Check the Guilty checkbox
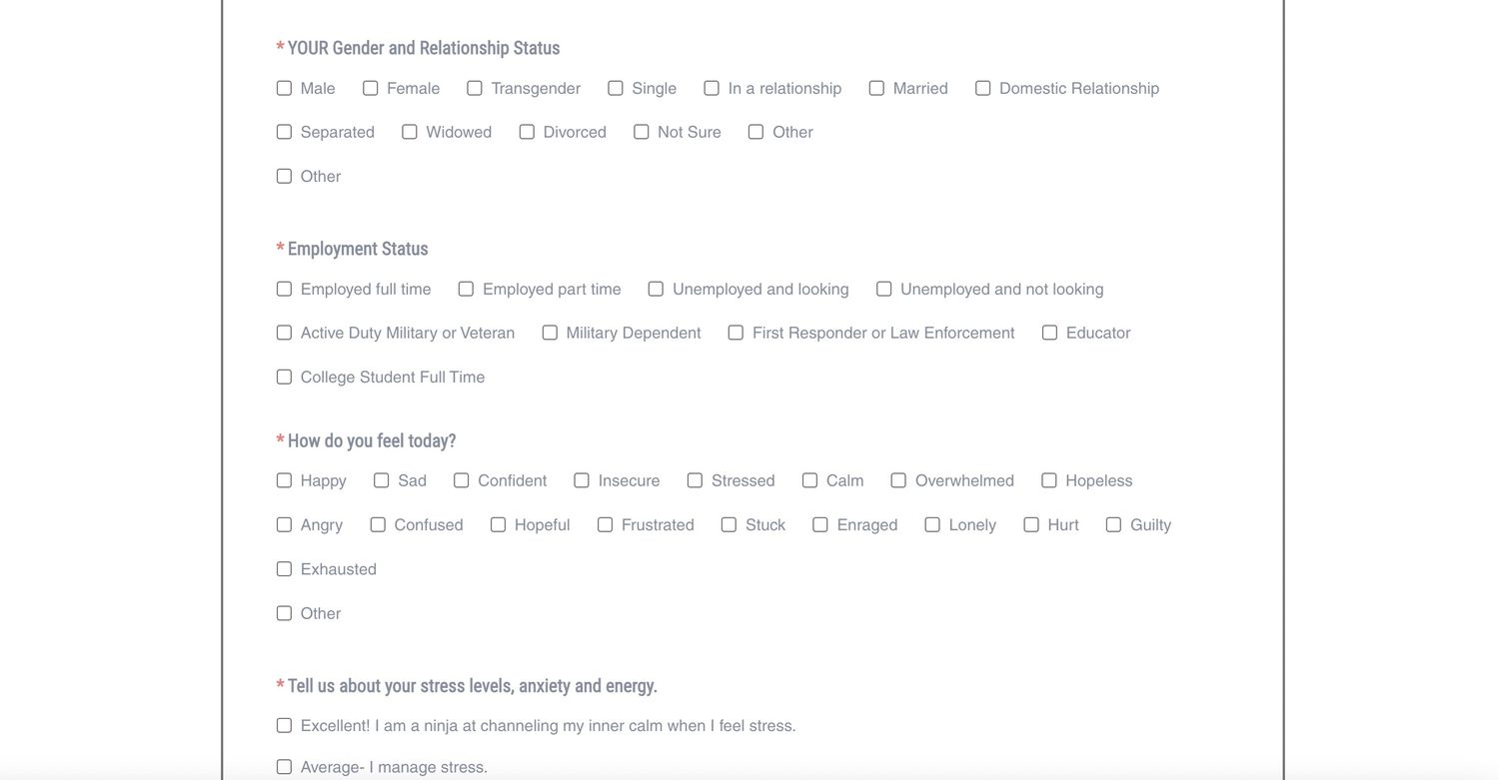Screen dimensions: 1499x780 1114,524
